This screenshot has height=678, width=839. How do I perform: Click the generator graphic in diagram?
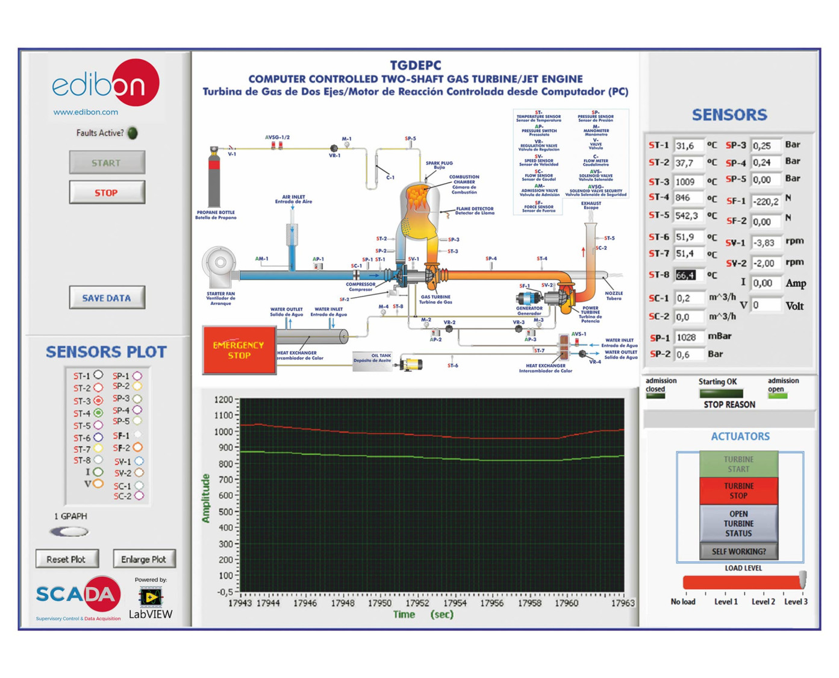pos(529,298)
